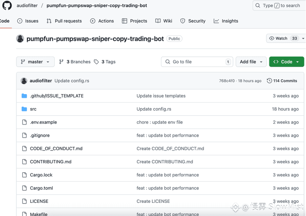The image size is (306, 216).
Task: Open the CONTRIBUTING.md file link
Action: 51,162
